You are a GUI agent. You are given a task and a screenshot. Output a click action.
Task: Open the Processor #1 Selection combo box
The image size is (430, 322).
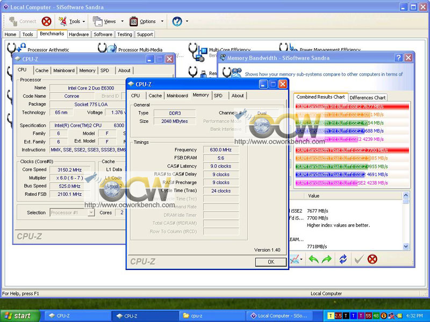point(73,213)
